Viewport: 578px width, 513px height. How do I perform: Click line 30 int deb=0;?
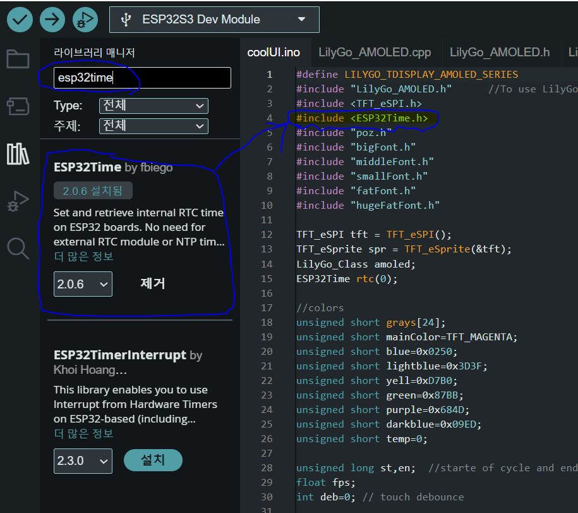[x=326, y=497]
